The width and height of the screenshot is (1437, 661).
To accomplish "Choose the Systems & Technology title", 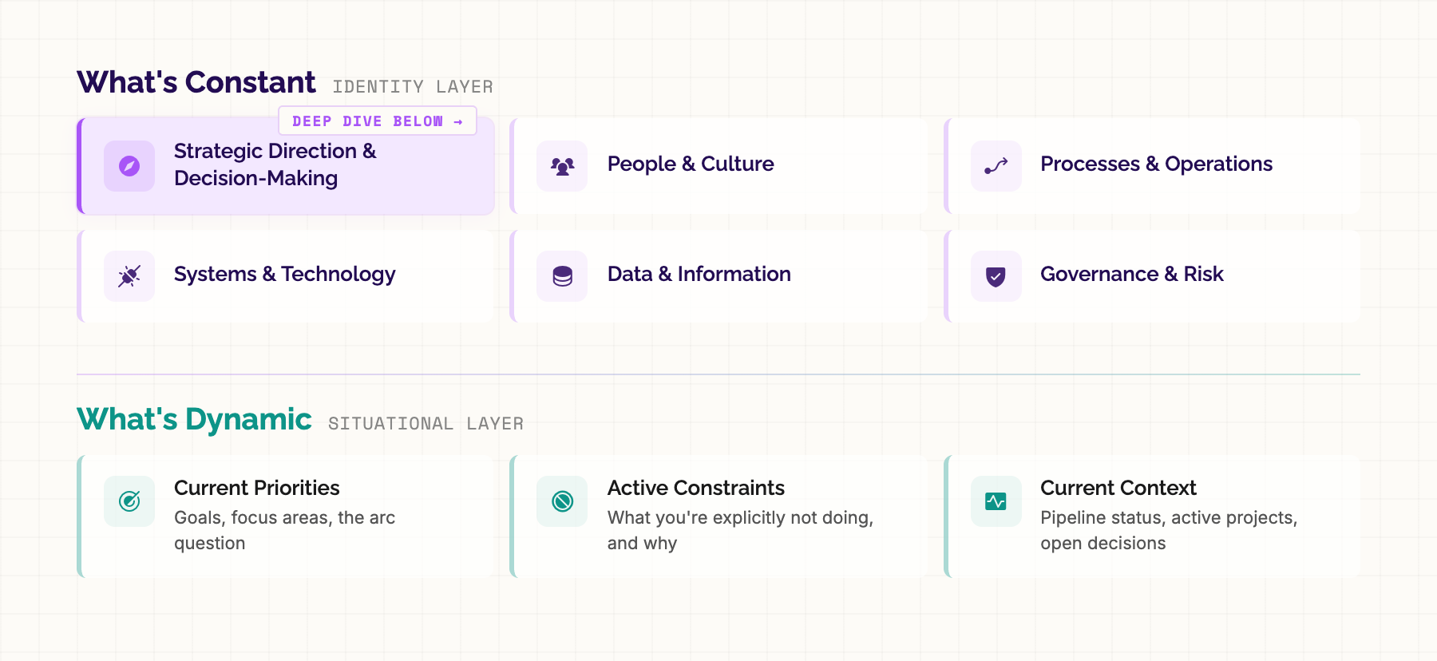I will click(284, 274).
